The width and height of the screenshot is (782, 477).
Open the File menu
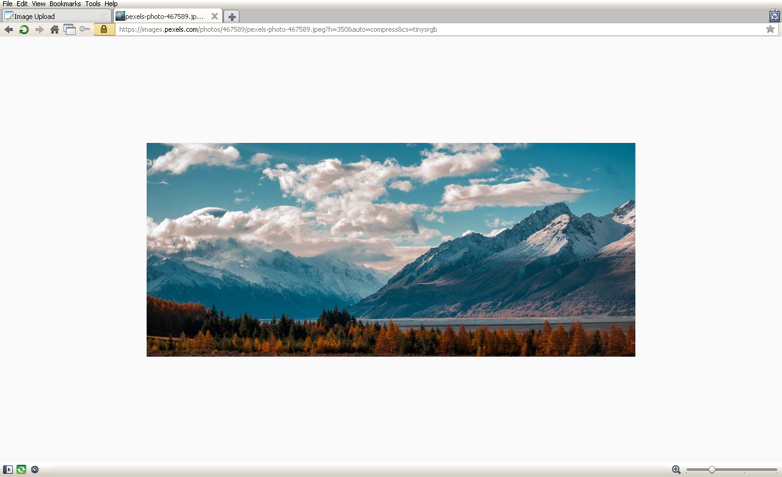7,4
